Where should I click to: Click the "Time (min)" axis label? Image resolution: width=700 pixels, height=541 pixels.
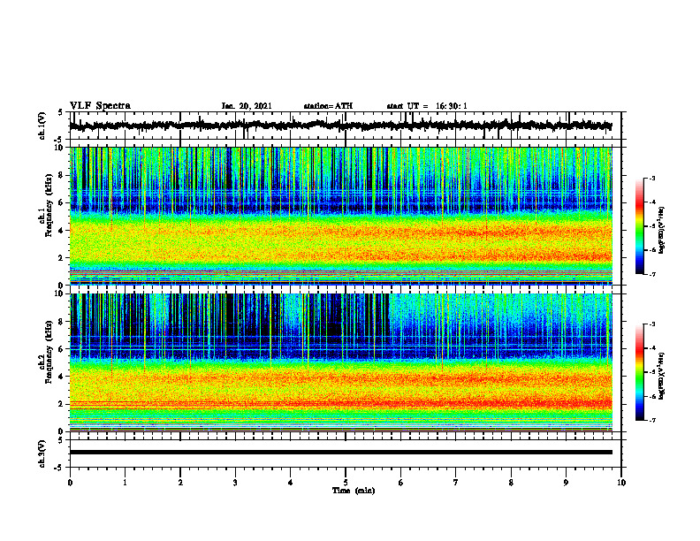[354, 491]
